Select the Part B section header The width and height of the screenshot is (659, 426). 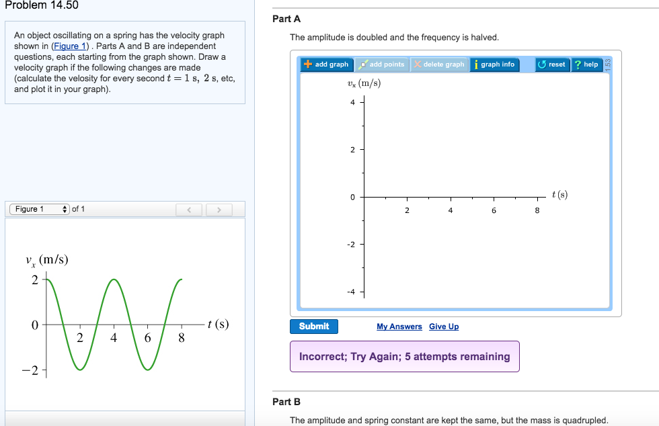(x=286, y=401)
